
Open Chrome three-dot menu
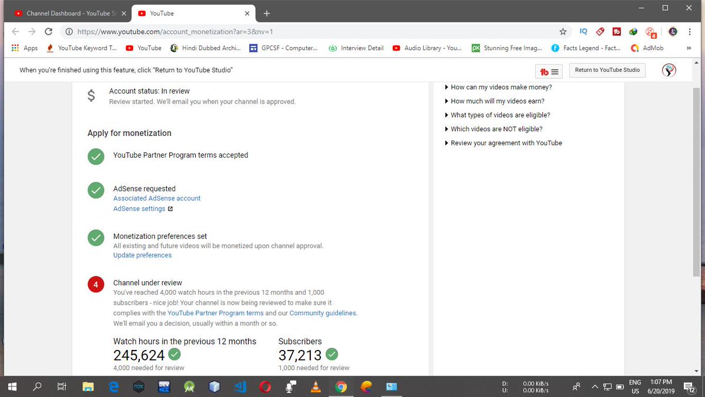pos(690,32)
